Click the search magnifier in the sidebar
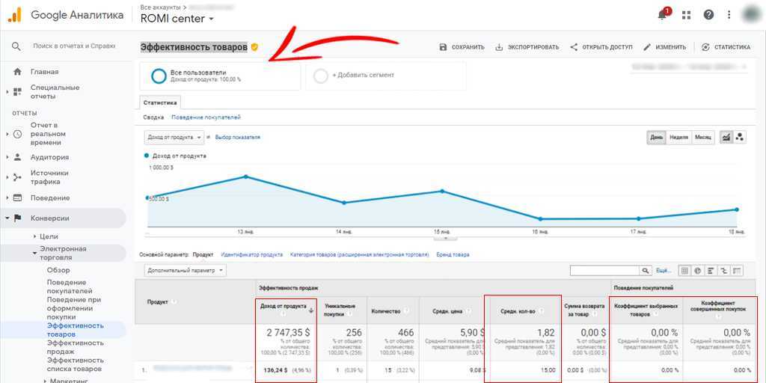This screenshot has width=766, height=383. pos(16,46)
